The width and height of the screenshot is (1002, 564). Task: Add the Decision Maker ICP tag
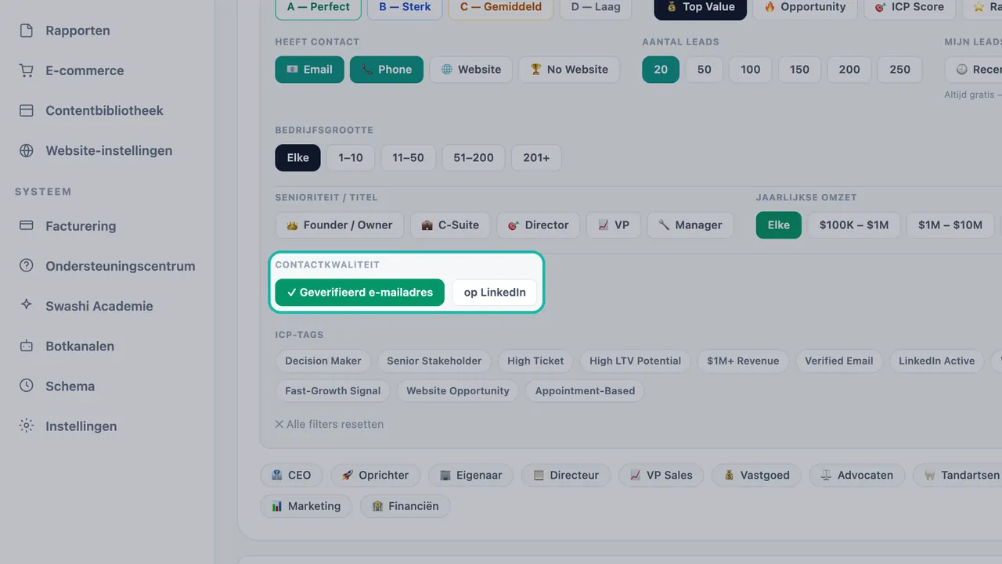323,361
